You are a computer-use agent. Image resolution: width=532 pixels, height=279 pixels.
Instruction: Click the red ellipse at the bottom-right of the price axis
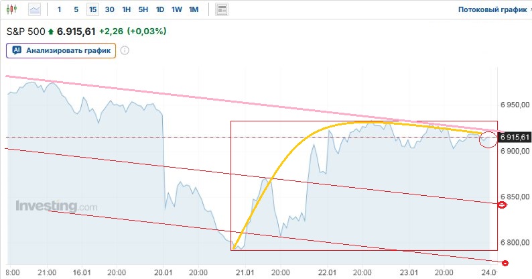click(x=505, y=263)
